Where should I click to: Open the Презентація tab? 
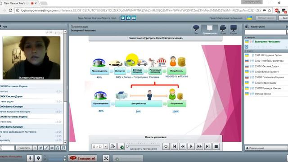tap(210, 30)
